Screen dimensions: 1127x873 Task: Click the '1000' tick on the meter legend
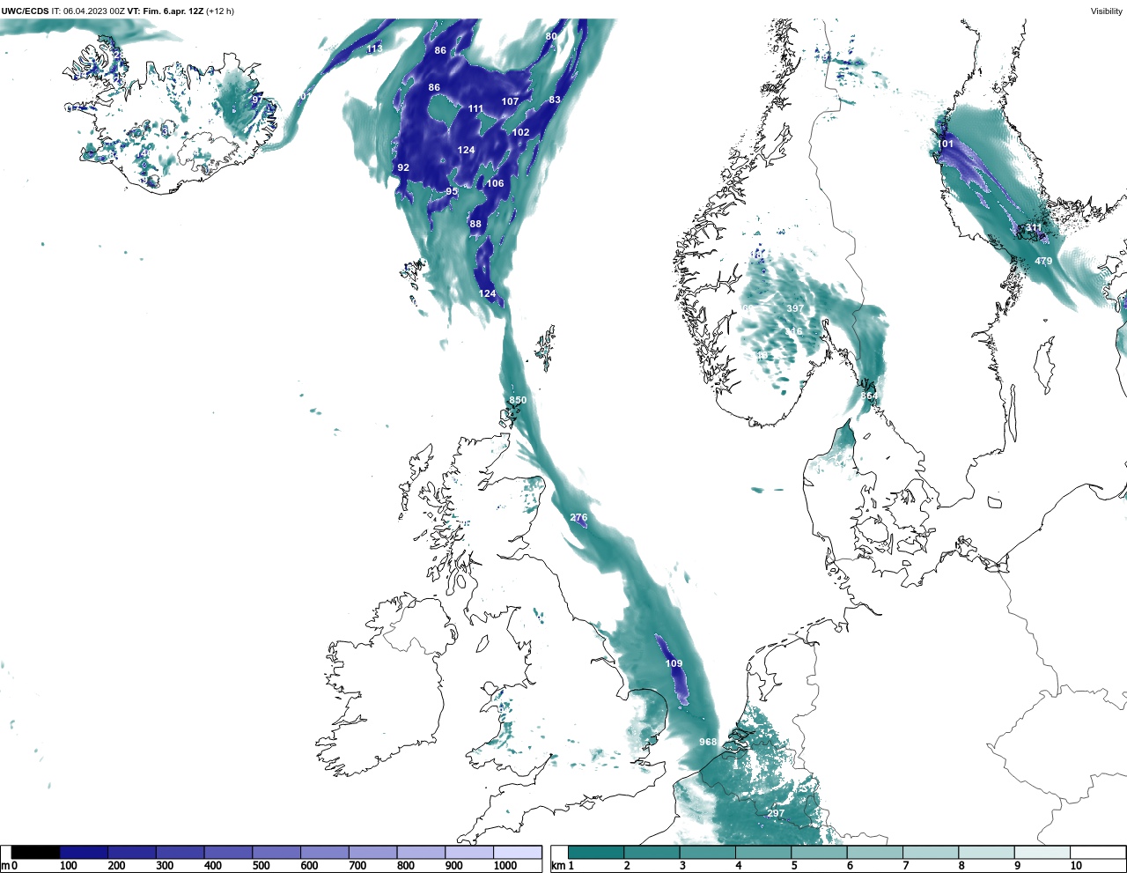tap(505, 866)
